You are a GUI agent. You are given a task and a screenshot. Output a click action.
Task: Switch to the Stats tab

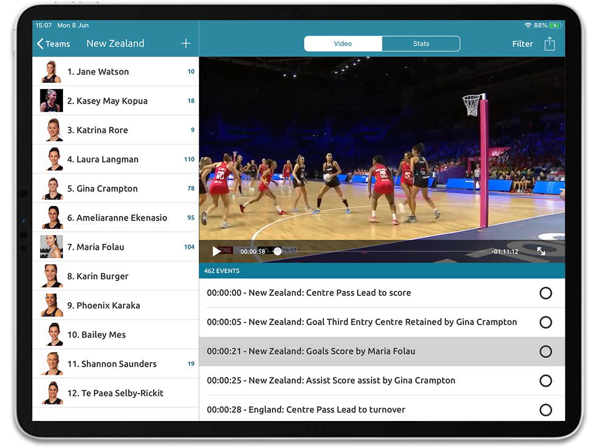pyautogui.click(x=421, y=43)
